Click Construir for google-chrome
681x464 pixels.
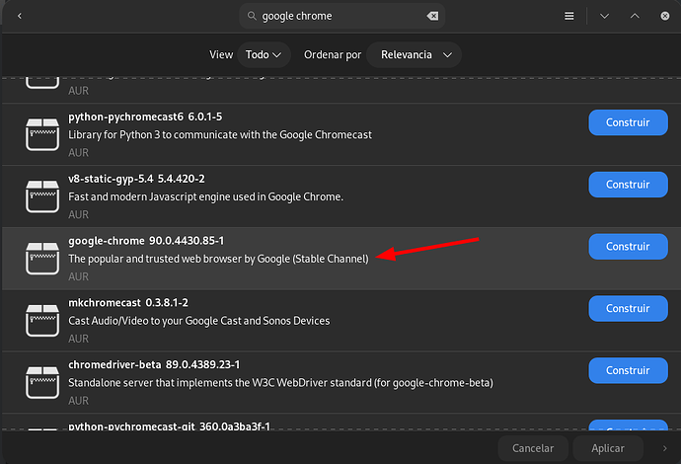click(628, 247)
